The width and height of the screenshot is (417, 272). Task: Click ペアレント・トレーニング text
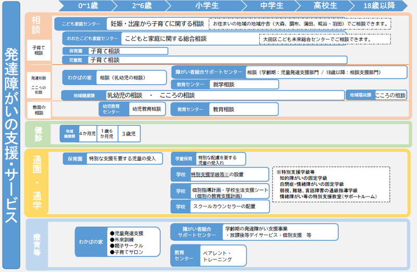tap(218, 256)
